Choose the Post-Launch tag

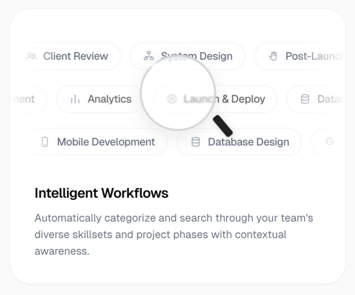pos(300,56)
